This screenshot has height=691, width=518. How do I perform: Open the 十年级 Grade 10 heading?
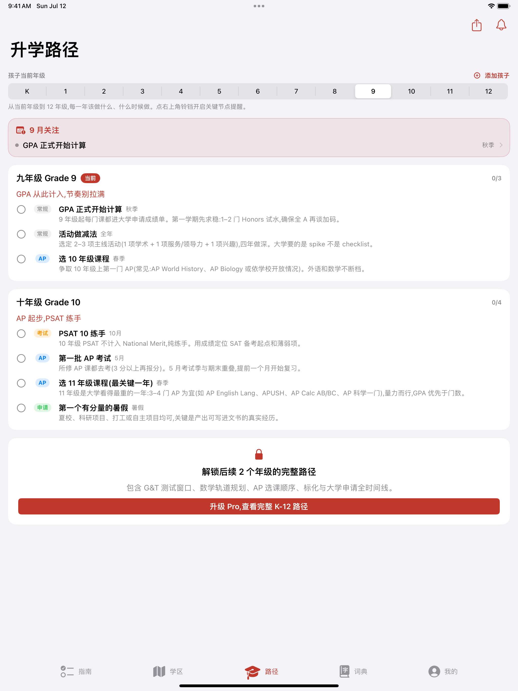tap(48, 302)
